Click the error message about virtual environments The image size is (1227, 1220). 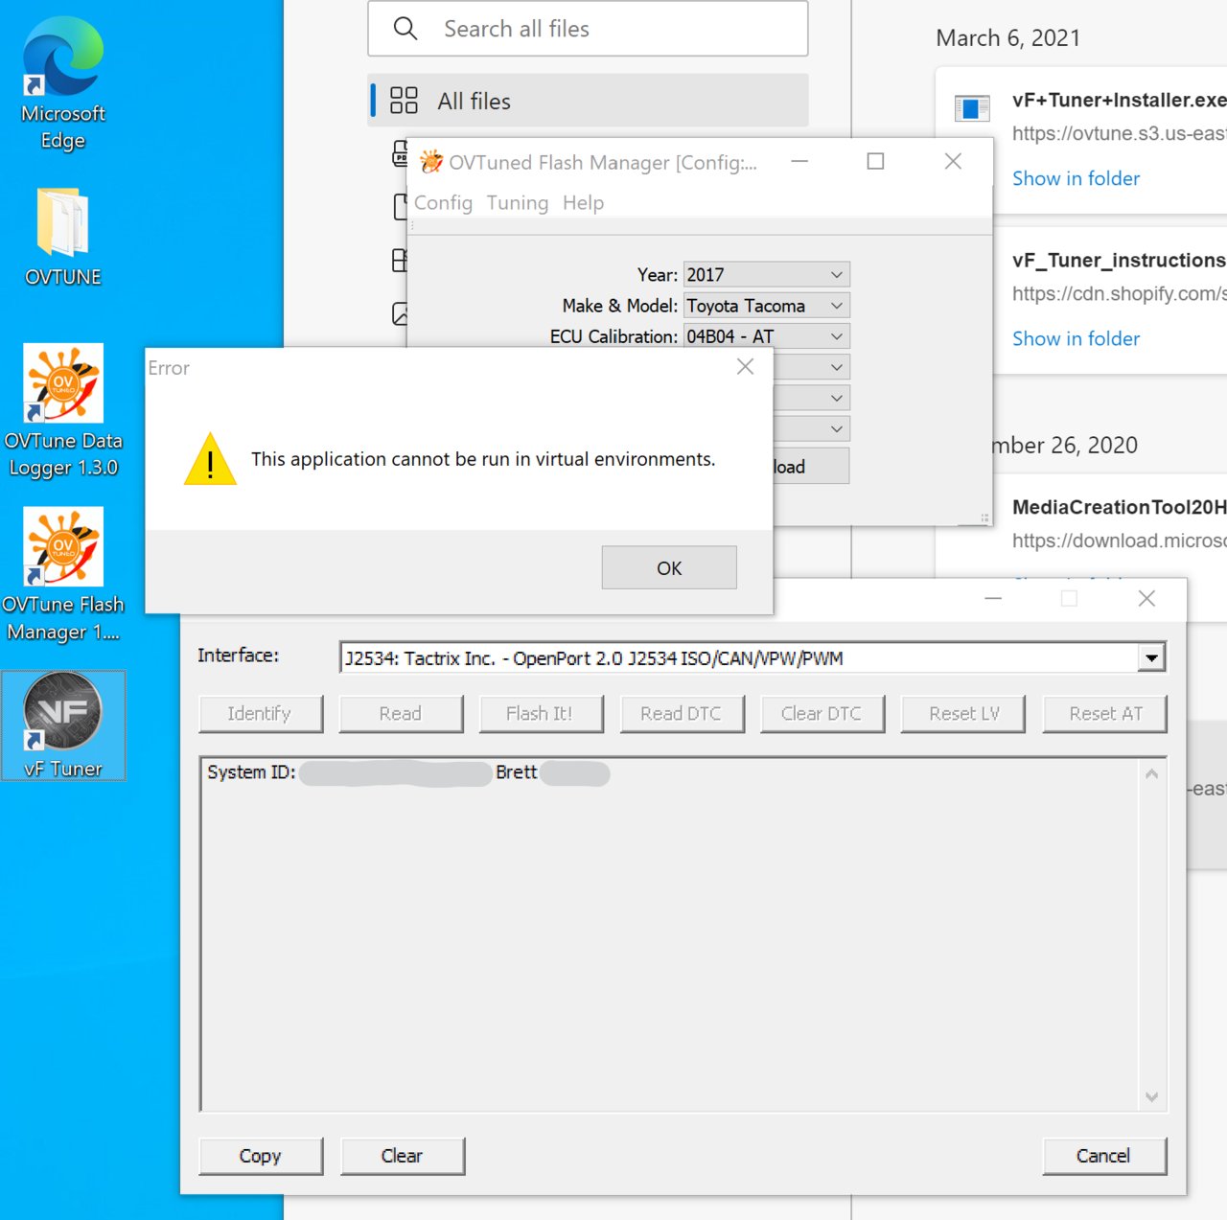[x=483, y=459]
